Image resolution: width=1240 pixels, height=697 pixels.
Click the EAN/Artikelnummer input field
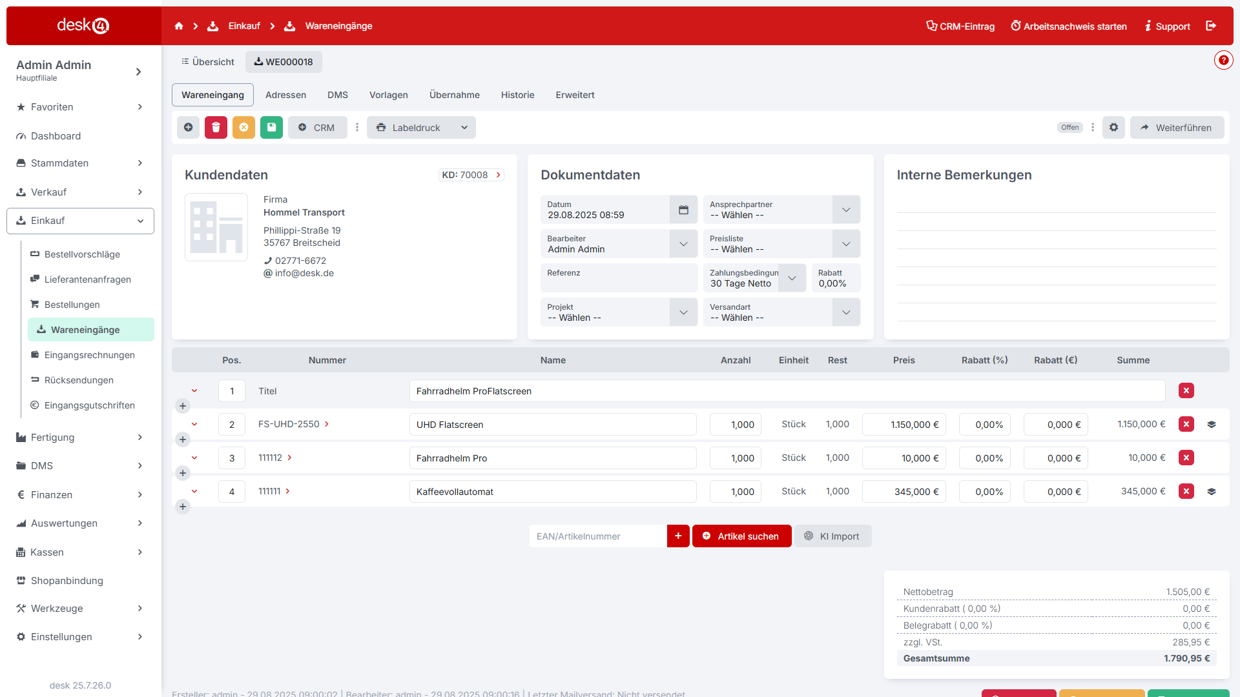tap(597, 536)
